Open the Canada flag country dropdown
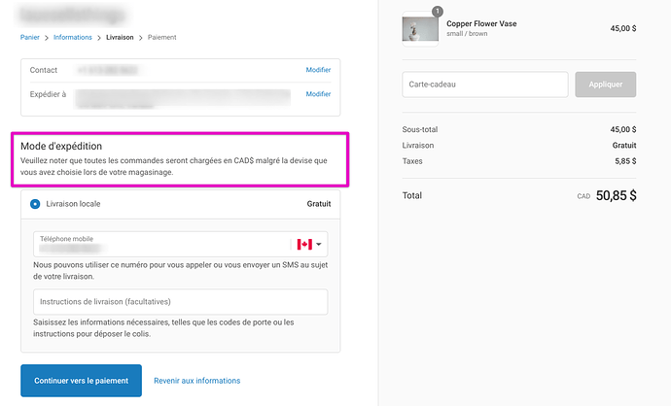671x406 pixels. (309, 244)
